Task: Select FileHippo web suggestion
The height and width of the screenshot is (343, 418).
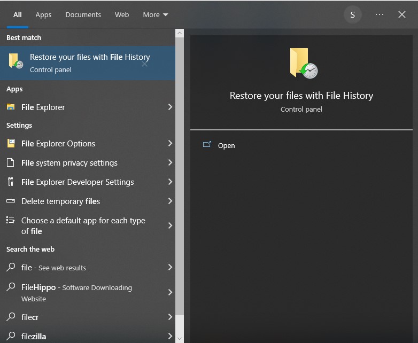Action: 88,293
